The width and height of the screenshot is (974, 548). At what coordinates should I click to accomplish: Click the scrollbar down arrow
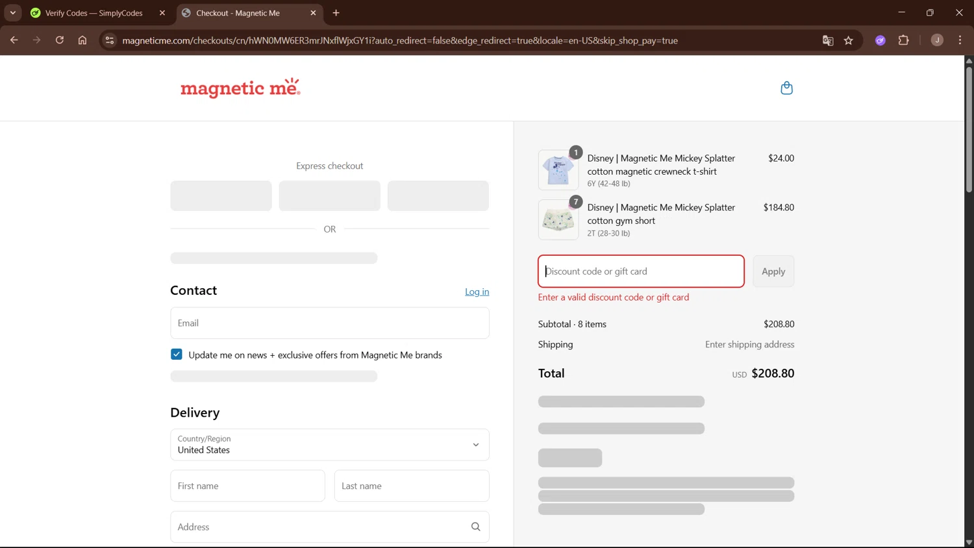(969, 543)
